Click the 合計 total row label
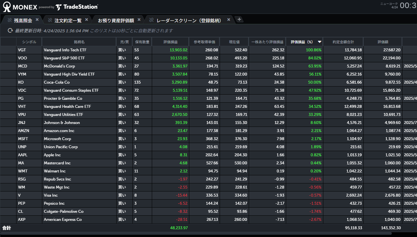Screen dimensions: 417x237 [x=6, y=228]
